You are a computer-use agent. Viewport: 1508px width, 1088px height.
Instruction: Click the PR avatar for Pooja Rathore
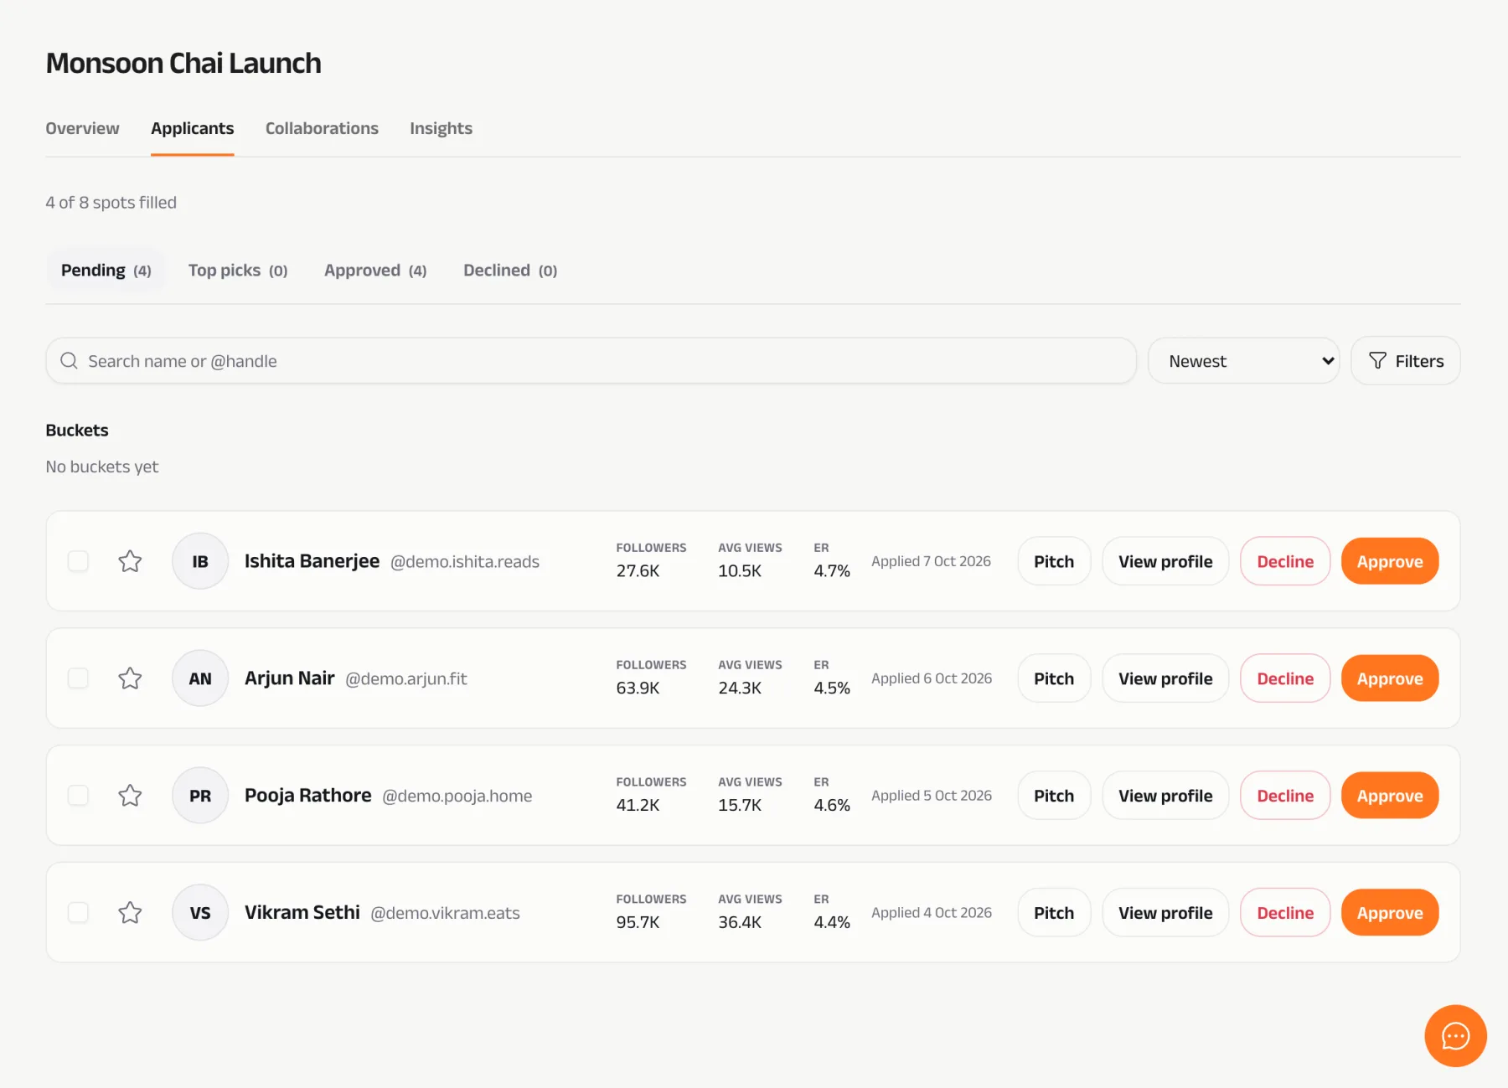click(x=200, y=796)
